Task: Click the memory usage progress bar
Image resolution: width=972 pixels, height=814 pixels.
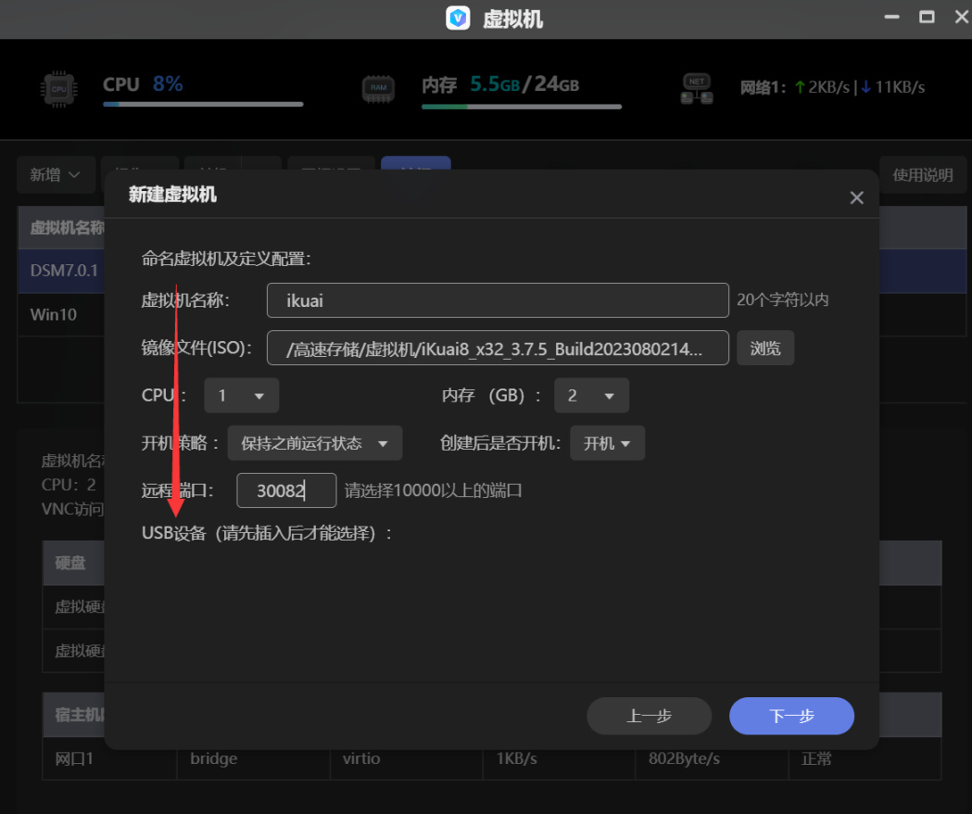Action: tap(522, 107)
